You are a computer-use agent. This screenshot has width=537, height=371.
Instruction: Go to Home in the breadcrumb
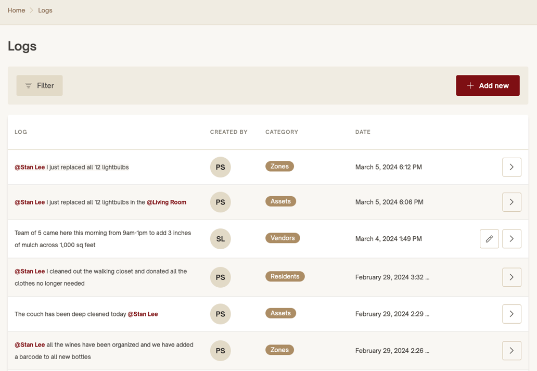[17, 10]
